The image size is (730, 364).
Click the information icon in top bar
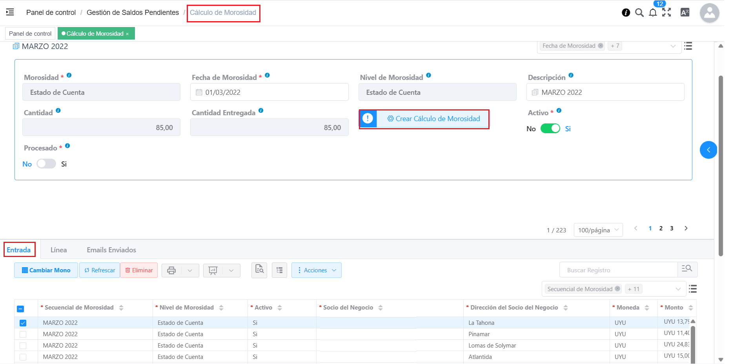[626, 13]
